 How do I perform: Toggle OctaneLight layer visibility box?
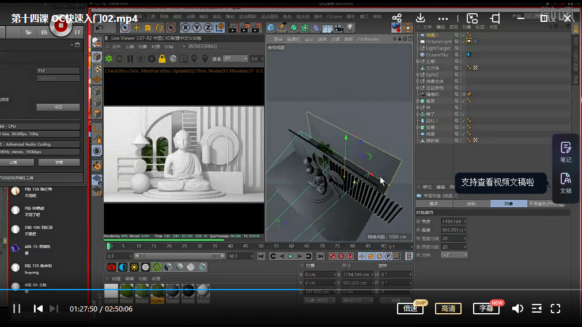[x=456, y=41]
